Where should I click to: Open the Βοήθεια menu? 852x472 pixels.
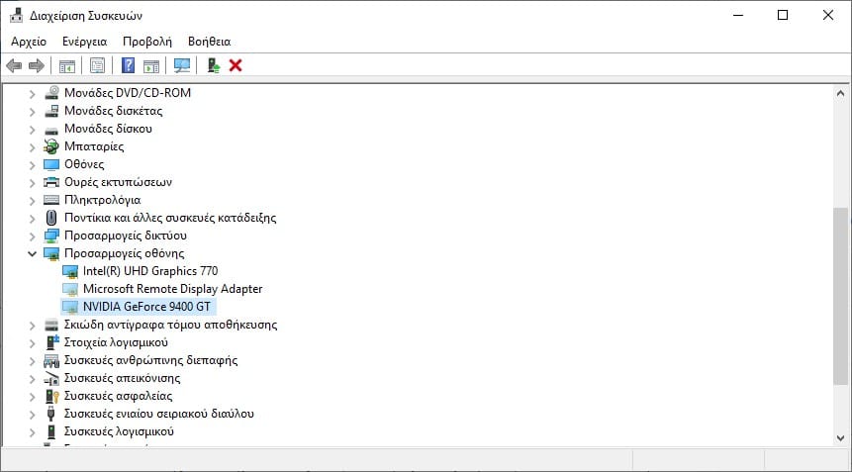point(209,42)
